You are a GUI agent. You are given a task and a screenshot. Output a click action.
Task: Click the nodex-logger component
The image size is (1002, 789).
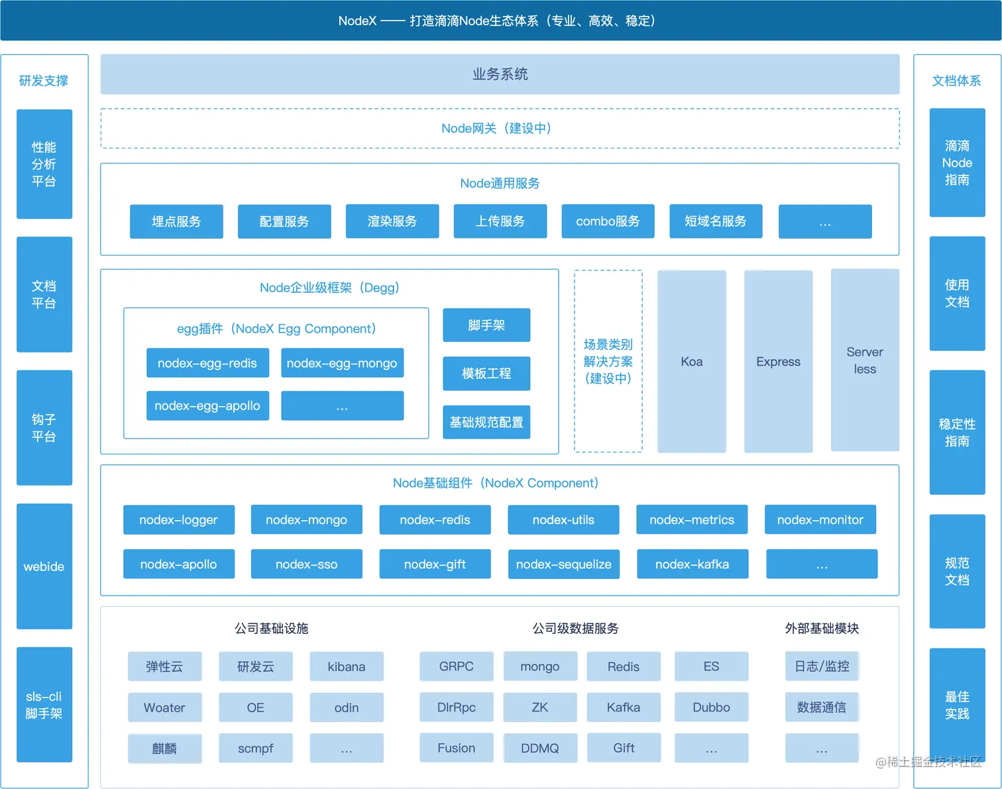click(179, 520)
